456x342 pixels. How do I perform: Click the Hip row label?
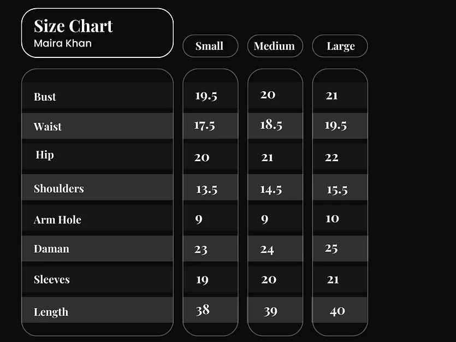point(45,155)
